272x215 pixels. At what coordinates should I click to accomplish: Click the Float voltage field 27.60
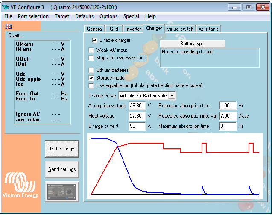[137, 116]
